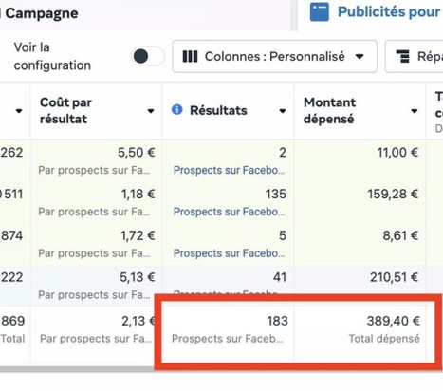Select the 389,40 € total spend cell

[360, 330]
